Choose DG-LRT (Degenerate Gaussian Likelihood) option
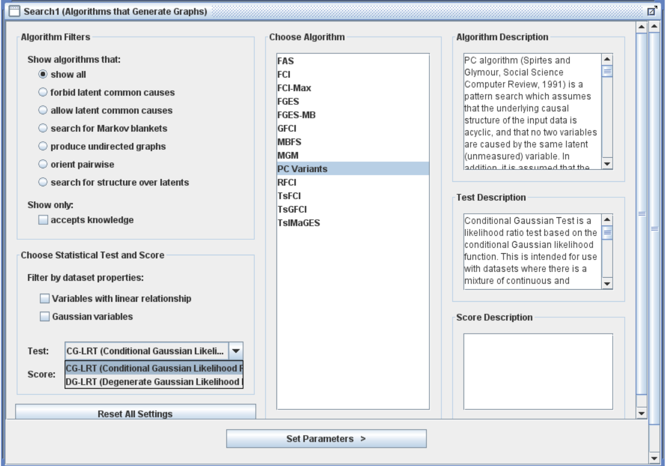The image size is (666, 466). (154, 382)
